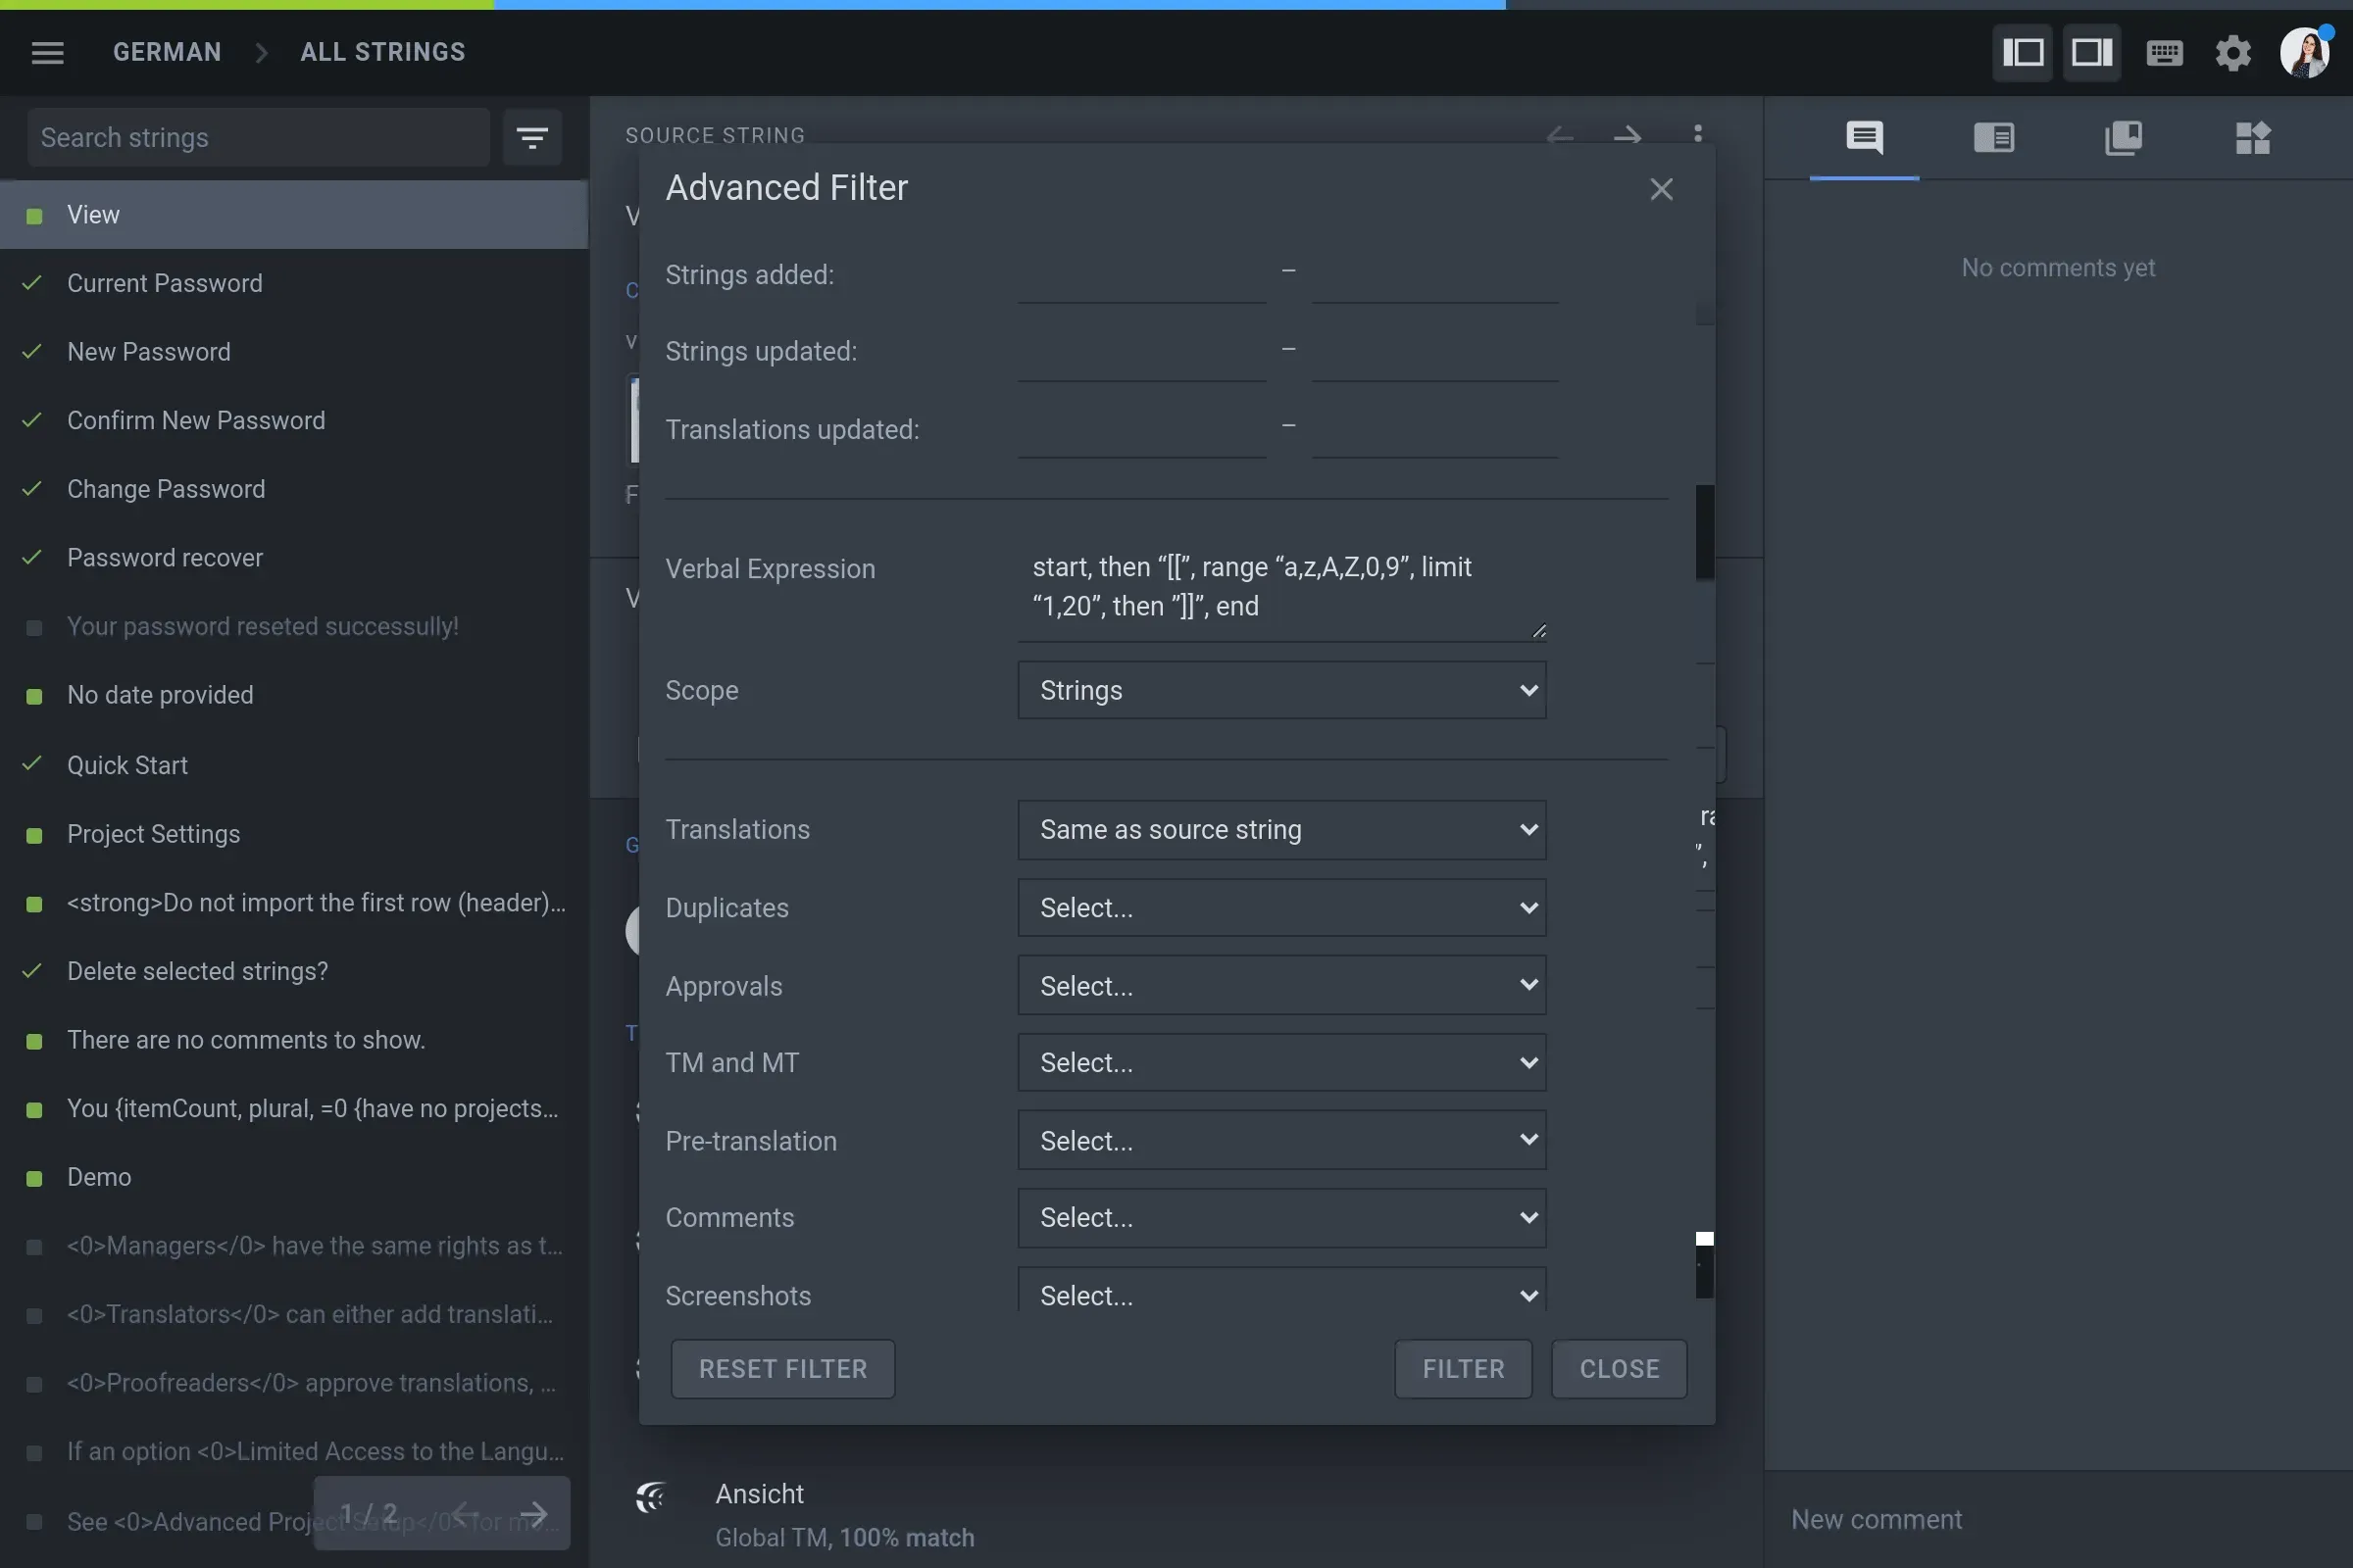2353x1568 pixels.
Task: Open the document/pages panel icon
Action: pos(2124,136)
